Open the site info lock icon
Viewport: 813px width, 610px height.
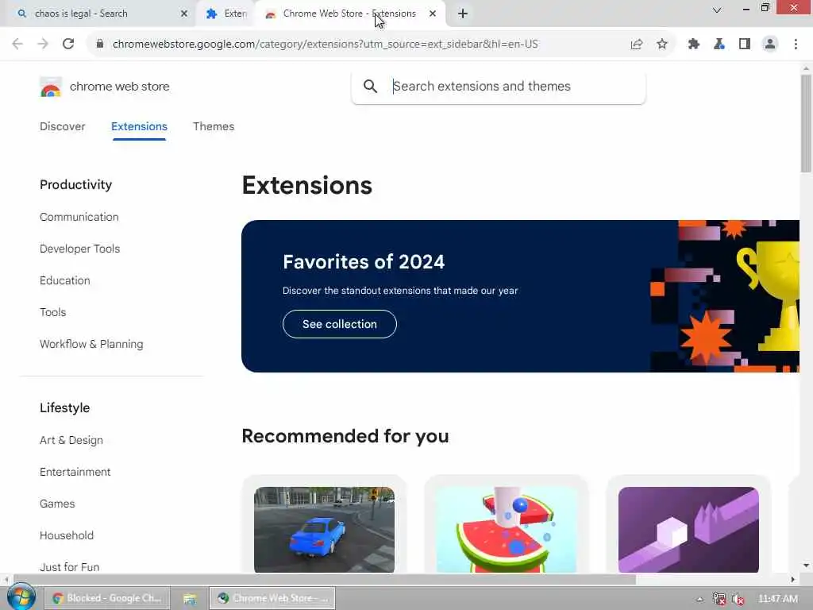pyautogui.click(x=99, y=44)
